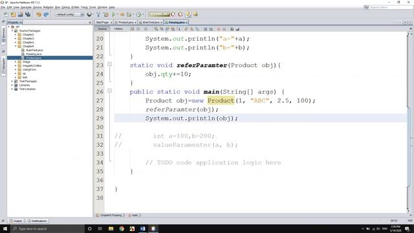Screen dimensions: 414x233
Task: Open the default config dropdown
Action: 69,14
